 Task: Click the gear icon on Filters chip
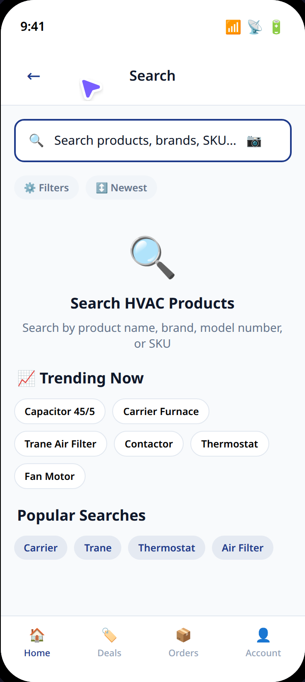[x=30, y=188]
